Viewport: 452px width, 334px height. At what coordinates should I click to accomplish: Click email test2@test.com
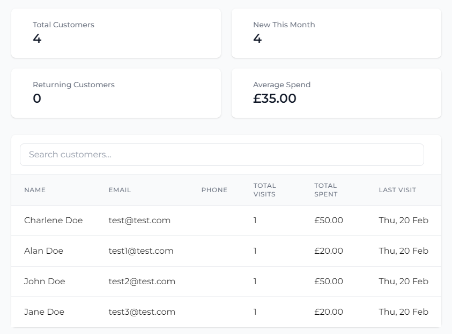click(142, 282)
